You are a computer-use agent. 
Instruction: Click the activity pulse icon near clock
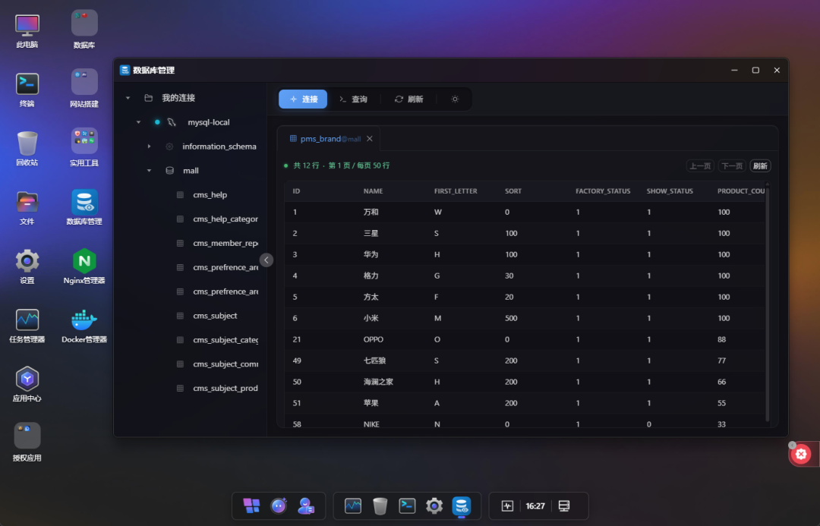coord(507,506)
